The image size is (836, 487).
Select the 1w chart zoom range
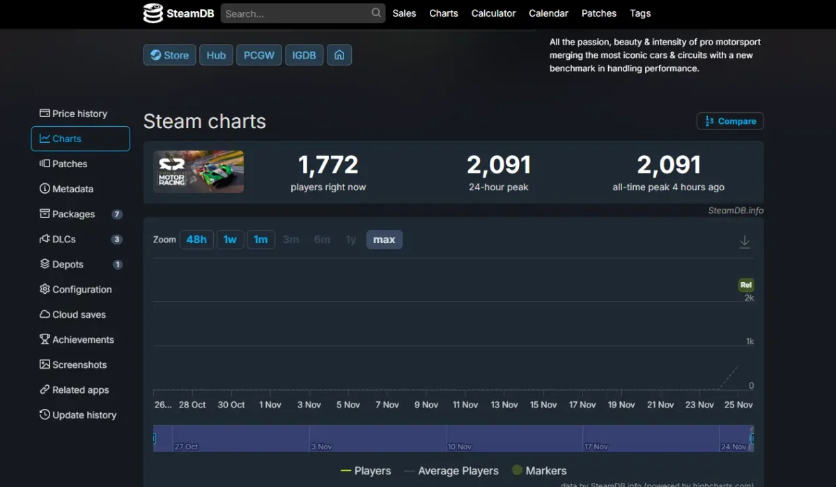click(230, 239)
